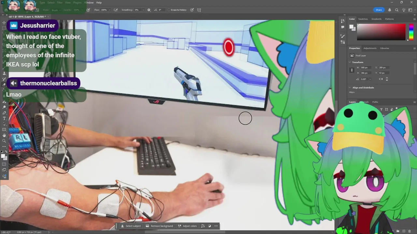
Task: Open smoothing options gear icon
Action: 149,10
